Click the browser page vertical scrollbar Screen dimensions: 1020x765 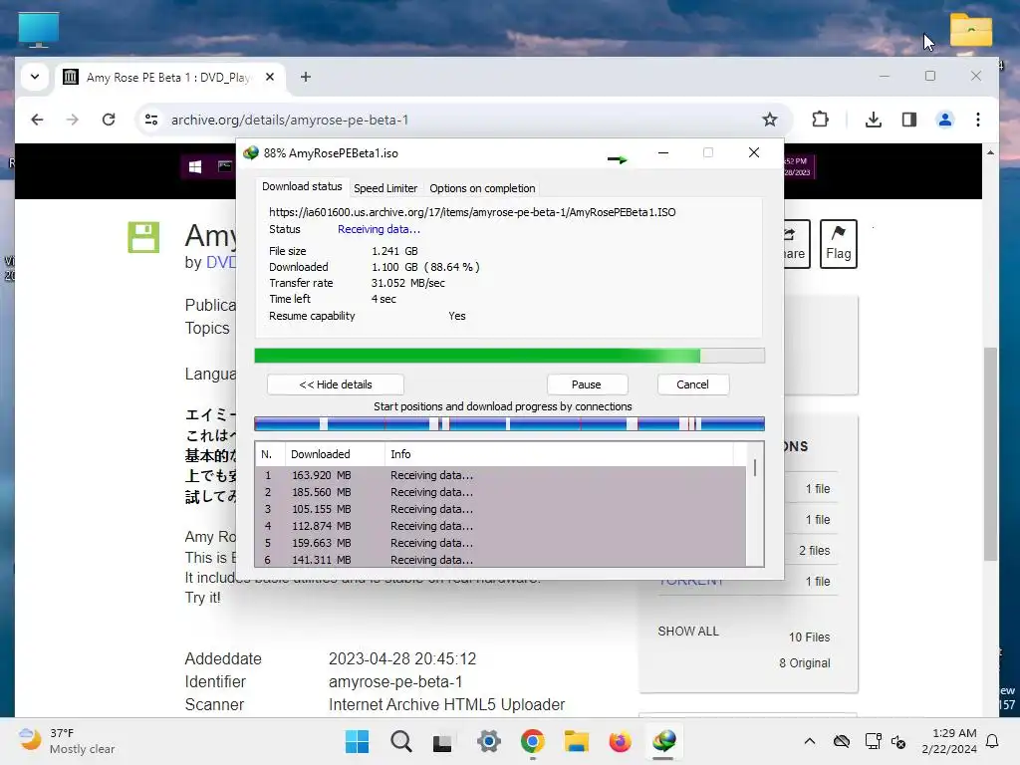coord(990,453)
